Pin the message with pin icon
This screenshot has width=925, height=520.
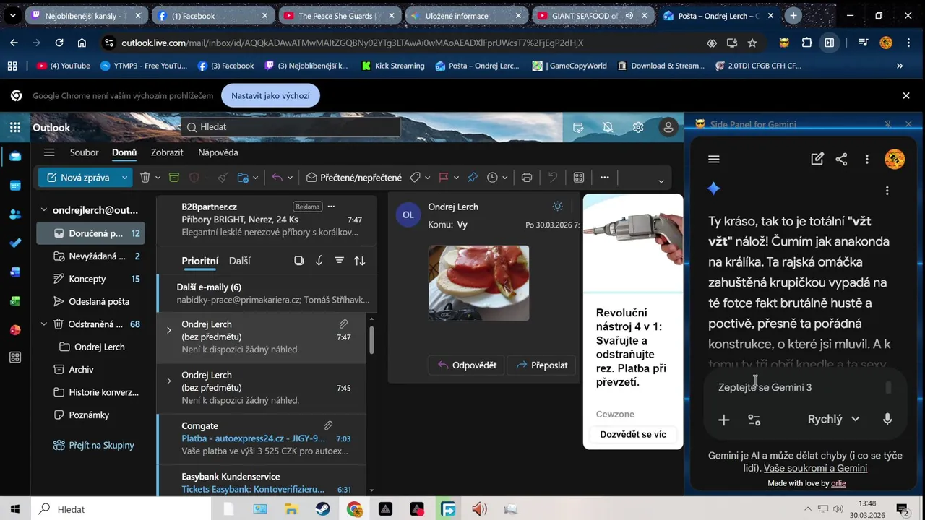tap(473, 178)
